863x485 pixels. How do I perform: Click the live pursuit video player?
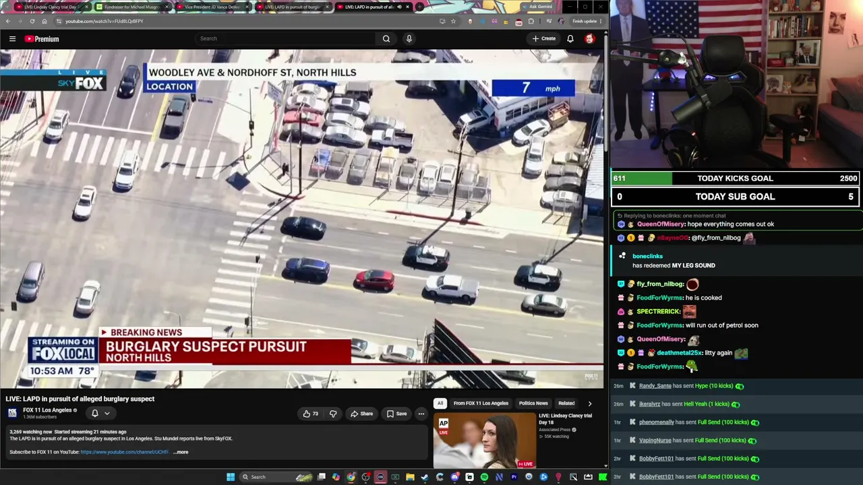click(x=302, y=219)
